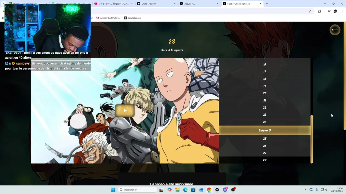
Task: Select episode 28 in the list
Action: tap(265, 160)
